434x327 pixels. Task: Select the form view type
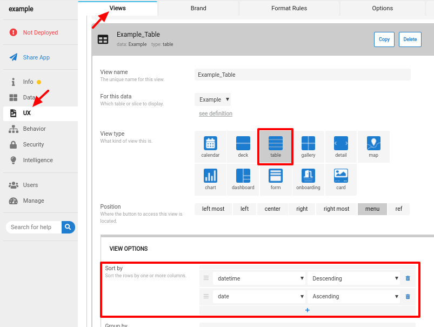pos(276,179)
